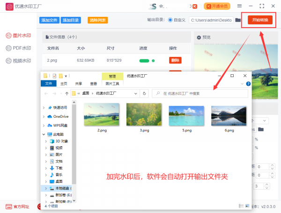Open the 共享 tab in Explorer ribbon
Screen dimensions: 281x213
79,84
